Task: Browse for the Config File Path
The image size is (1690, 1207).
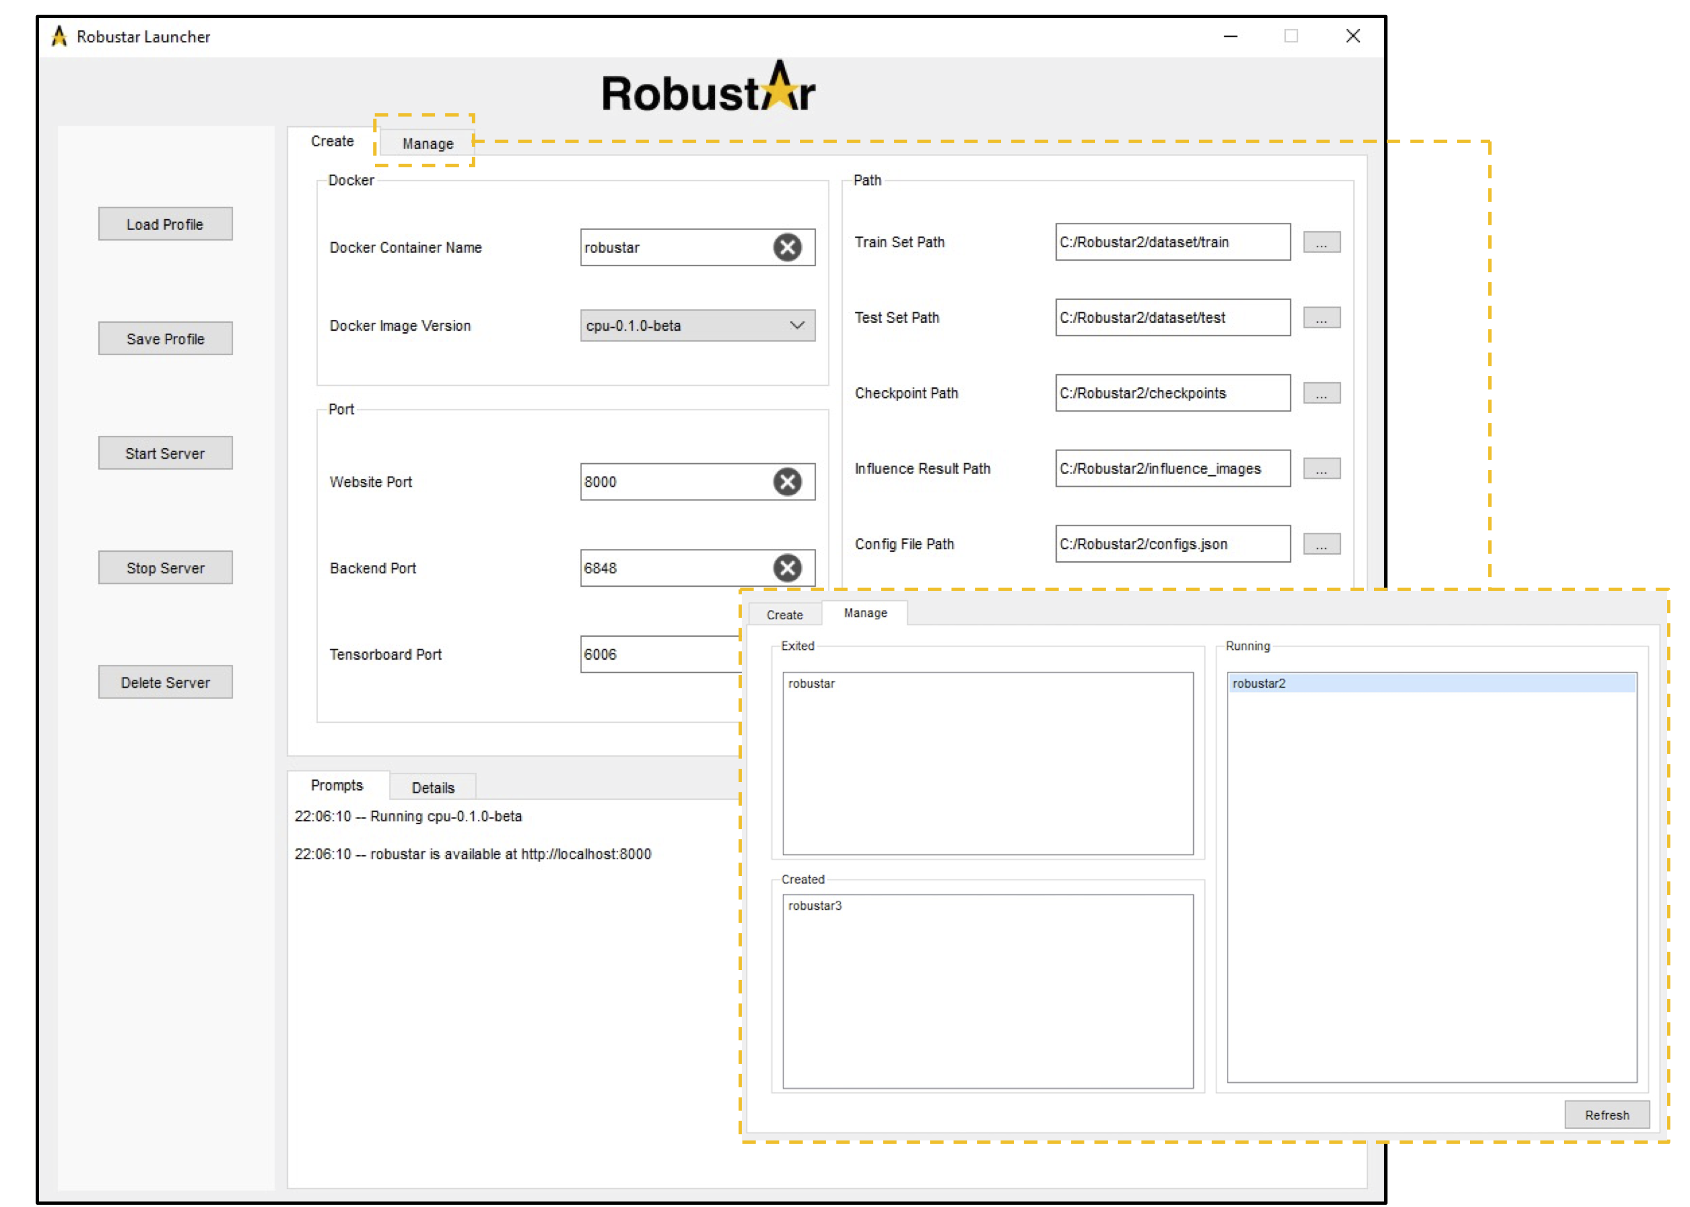Action: 1321,544
